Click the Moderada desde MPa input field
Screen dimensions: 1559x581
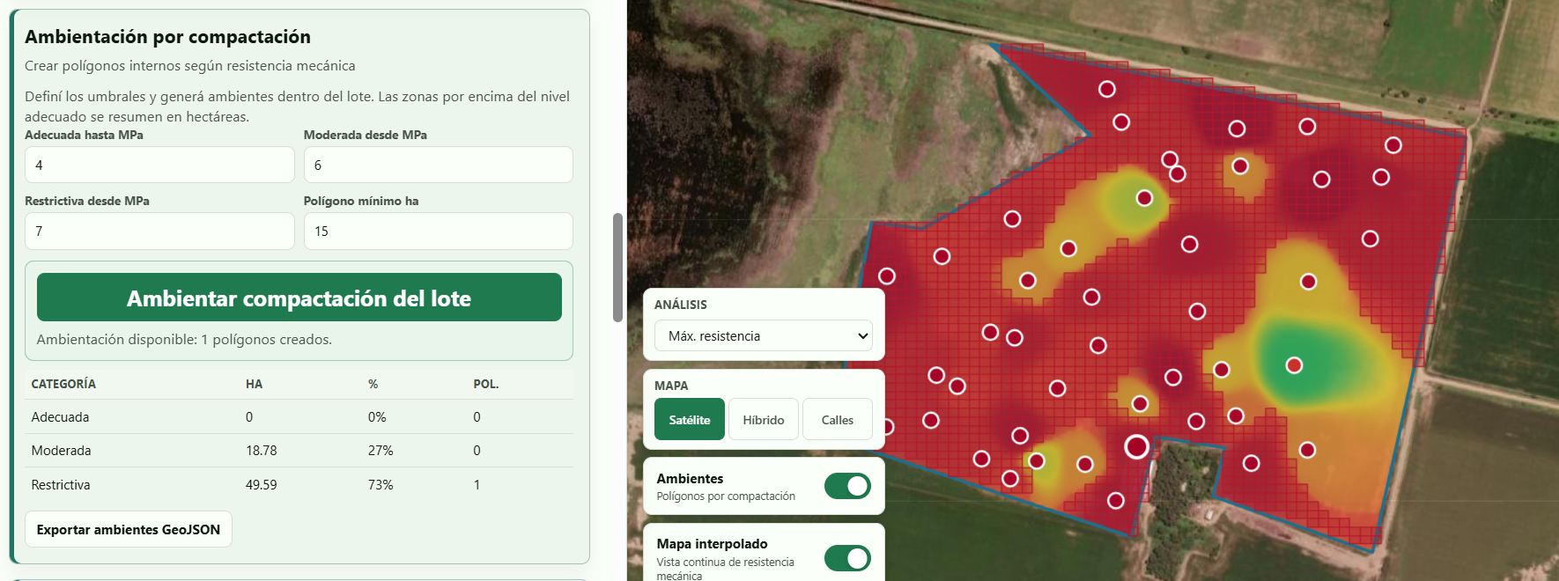(439, 165)
